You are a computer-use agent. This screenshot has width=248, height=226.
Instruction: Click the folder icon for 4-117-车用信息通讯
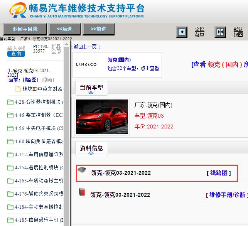tap(10, 155)
